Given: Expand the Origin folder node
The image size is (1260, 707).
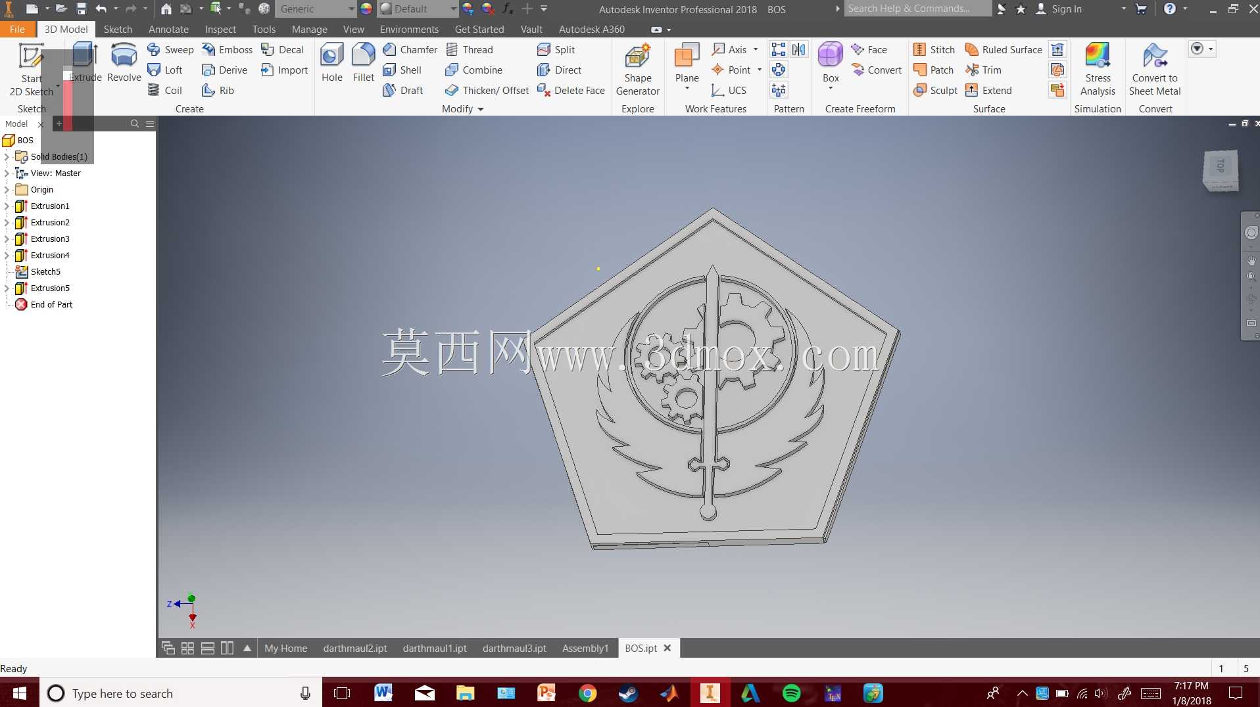Looking at the screenshot, I should 7,190.
